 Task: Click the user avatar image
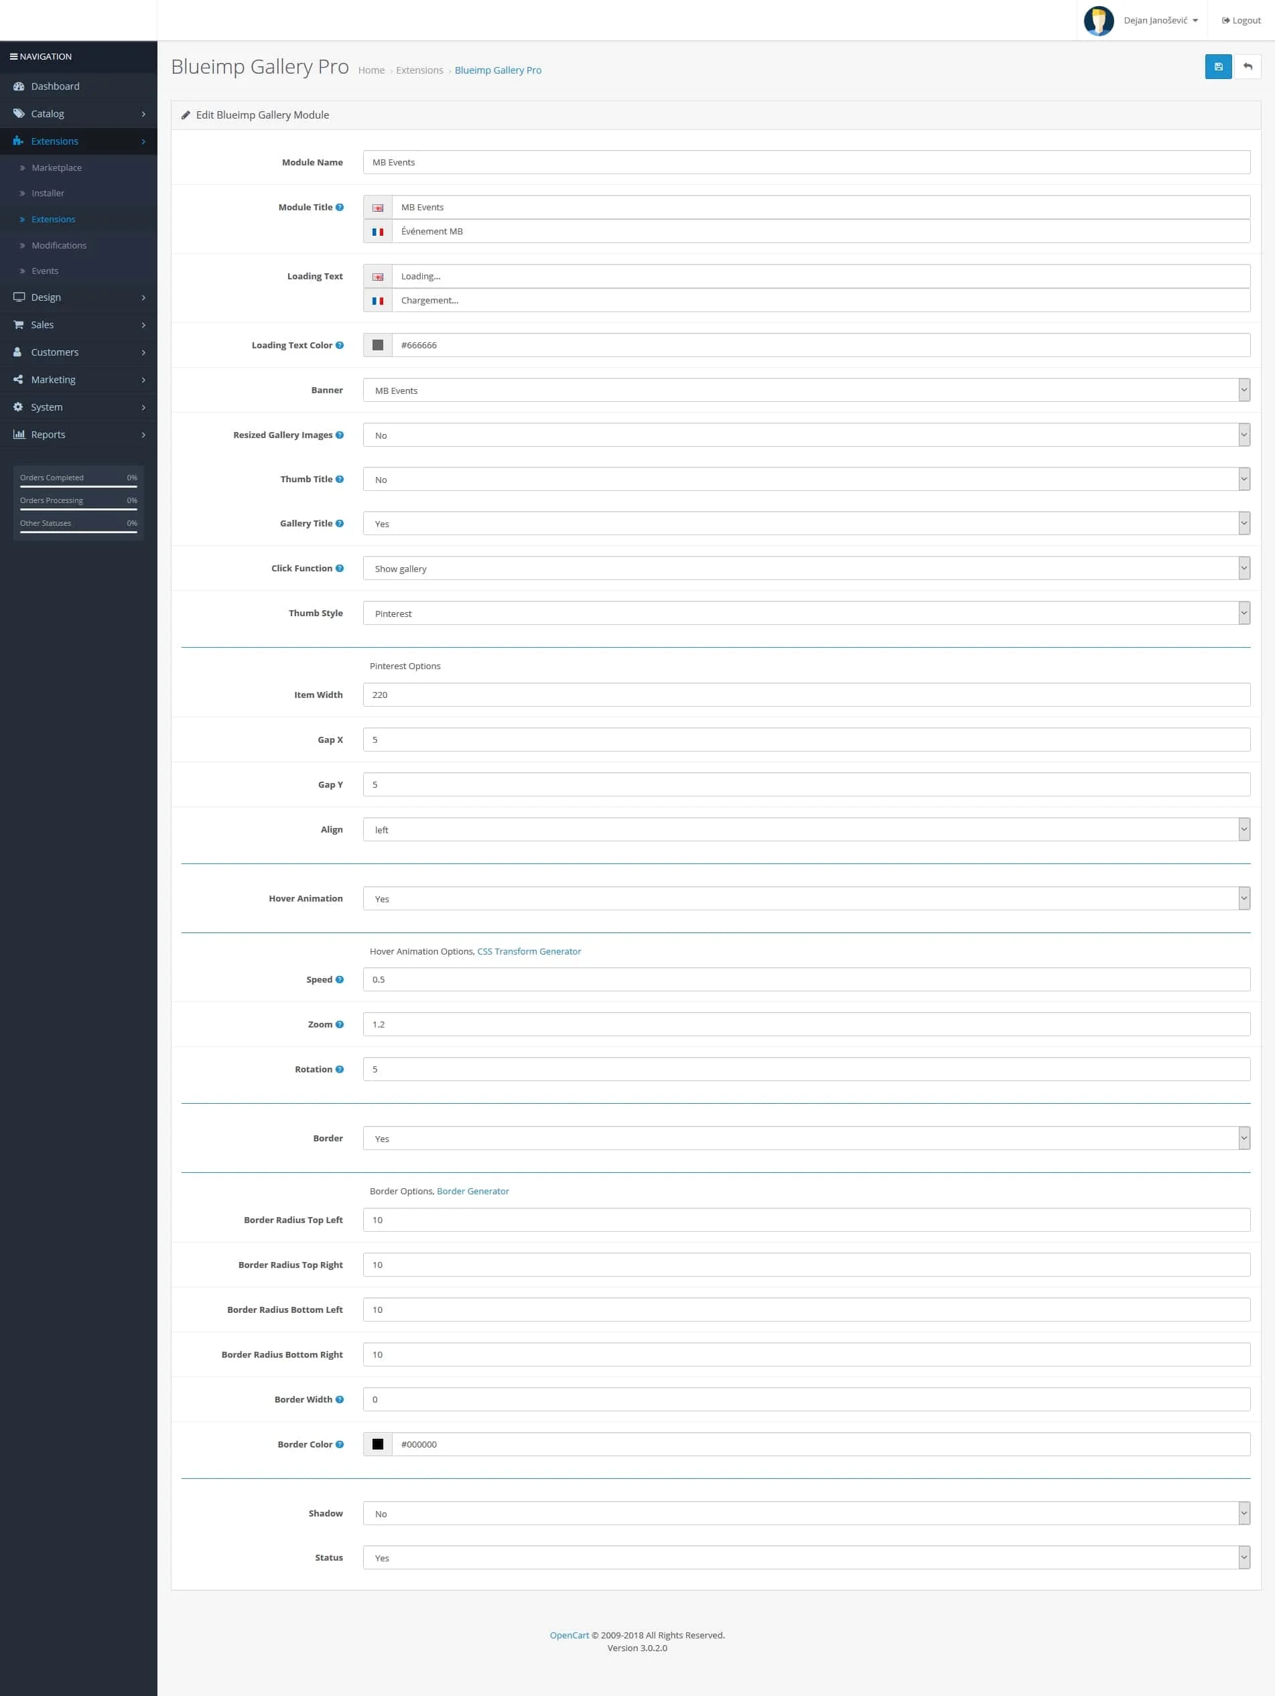click(1099, 21)
